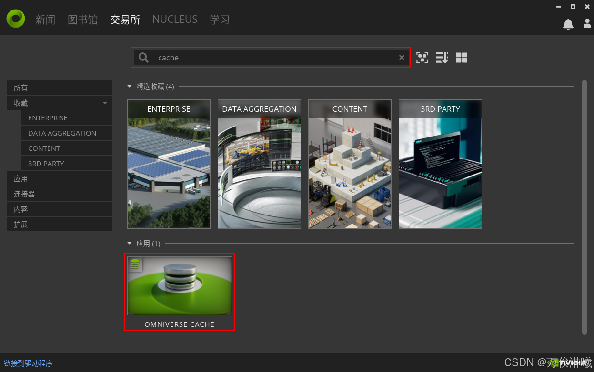
Task: Choose CONTENT in the sidebar list
Action: 66,148
